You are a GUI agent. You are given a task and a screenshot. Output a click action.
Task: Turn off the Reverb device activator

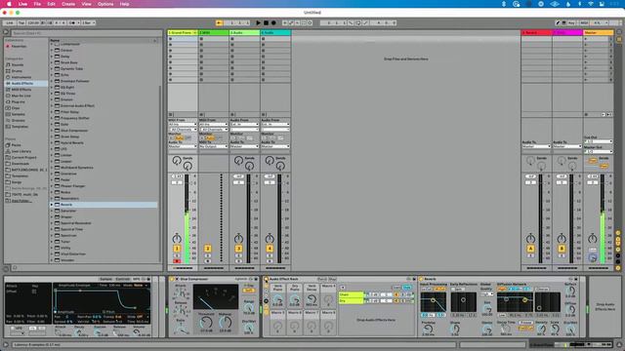[x=421, y=280]
